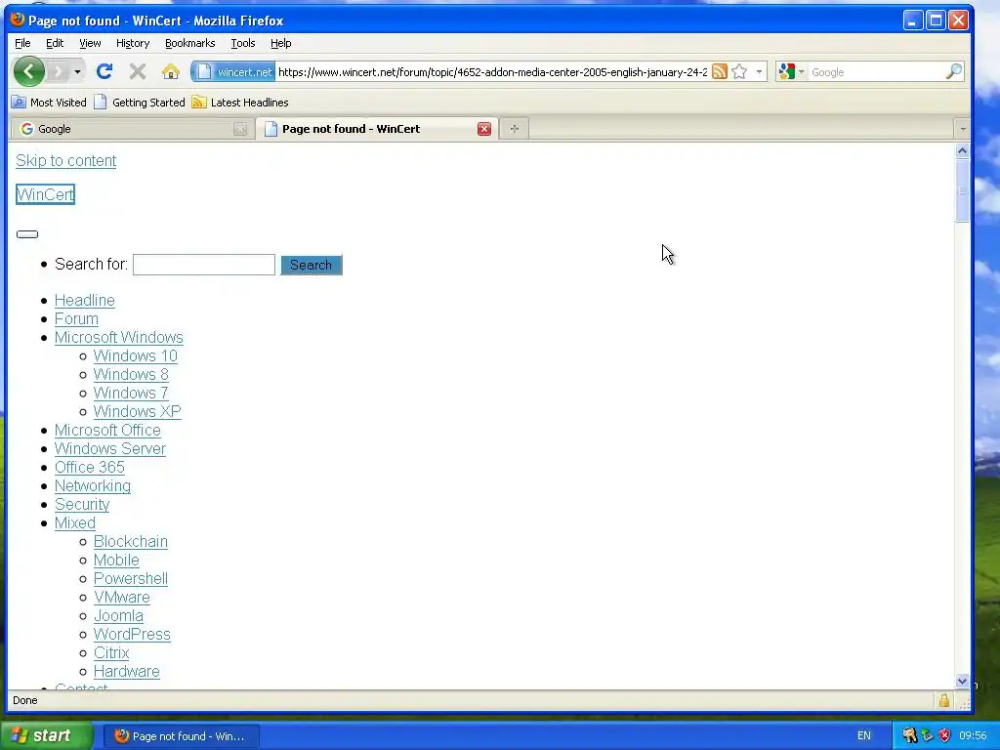Click the Stop loading X icon
This screenshot has height=750, width=1000.
pyautogui.click(x=137, y=71)
